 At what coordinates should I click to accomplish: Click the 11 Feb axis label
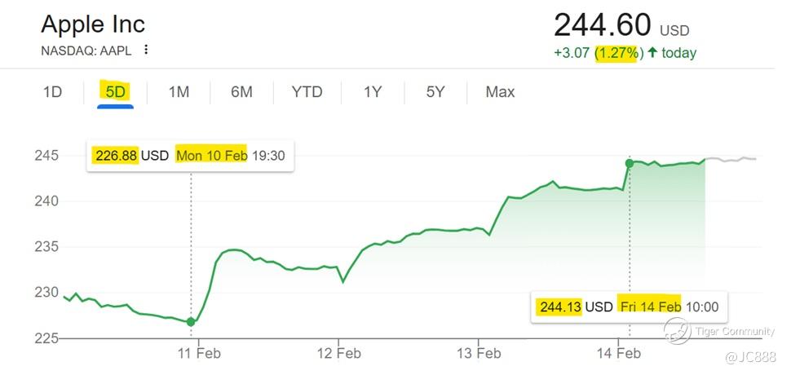point(199,353)
